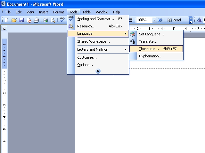Choose Set Language in the submenu
Viewport: 205px width, 153px height.
(156, 34)
